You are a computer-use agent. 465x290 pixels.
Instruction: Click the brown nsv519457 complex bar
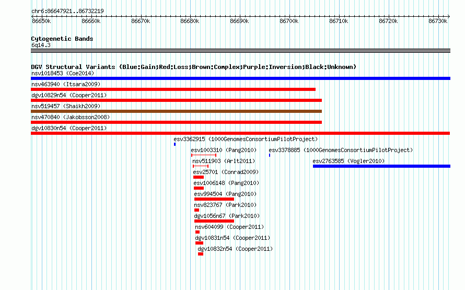pos(176,111)
